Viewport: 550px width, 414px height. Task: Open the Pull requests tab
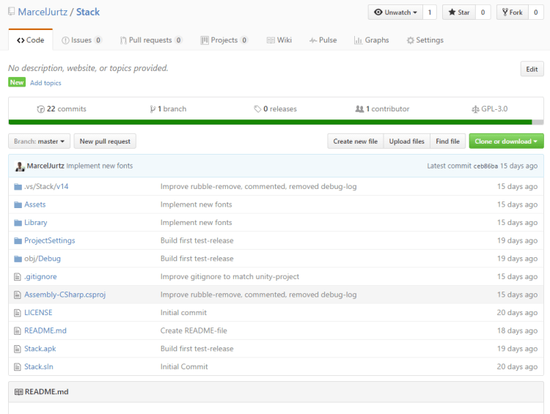(151, 40)
